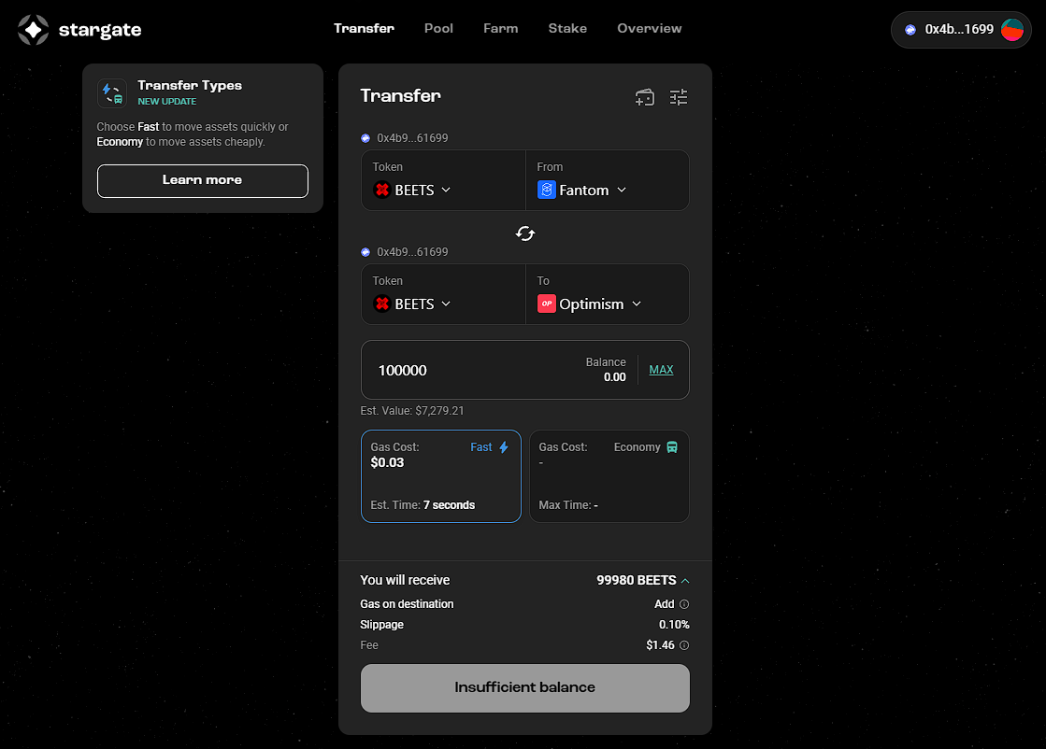The height and width of the screenshot is (749, 1046).
Task: Switch to the Pool tab
Action: click(438, 28)
